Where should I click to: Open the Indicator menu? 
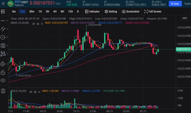pyautogui.click(x=92, y=11)
